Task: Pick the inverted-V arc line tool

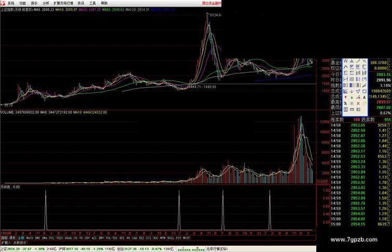Action: 345,67
